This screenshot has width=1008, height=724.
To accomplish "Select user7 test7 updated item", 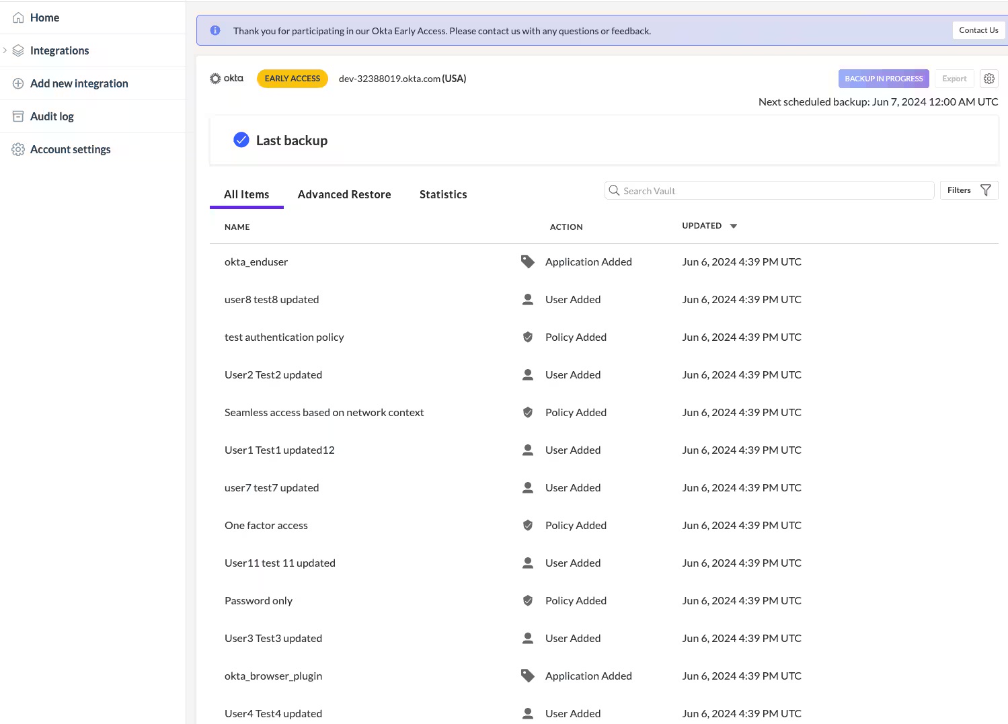I will pos(272,487).
